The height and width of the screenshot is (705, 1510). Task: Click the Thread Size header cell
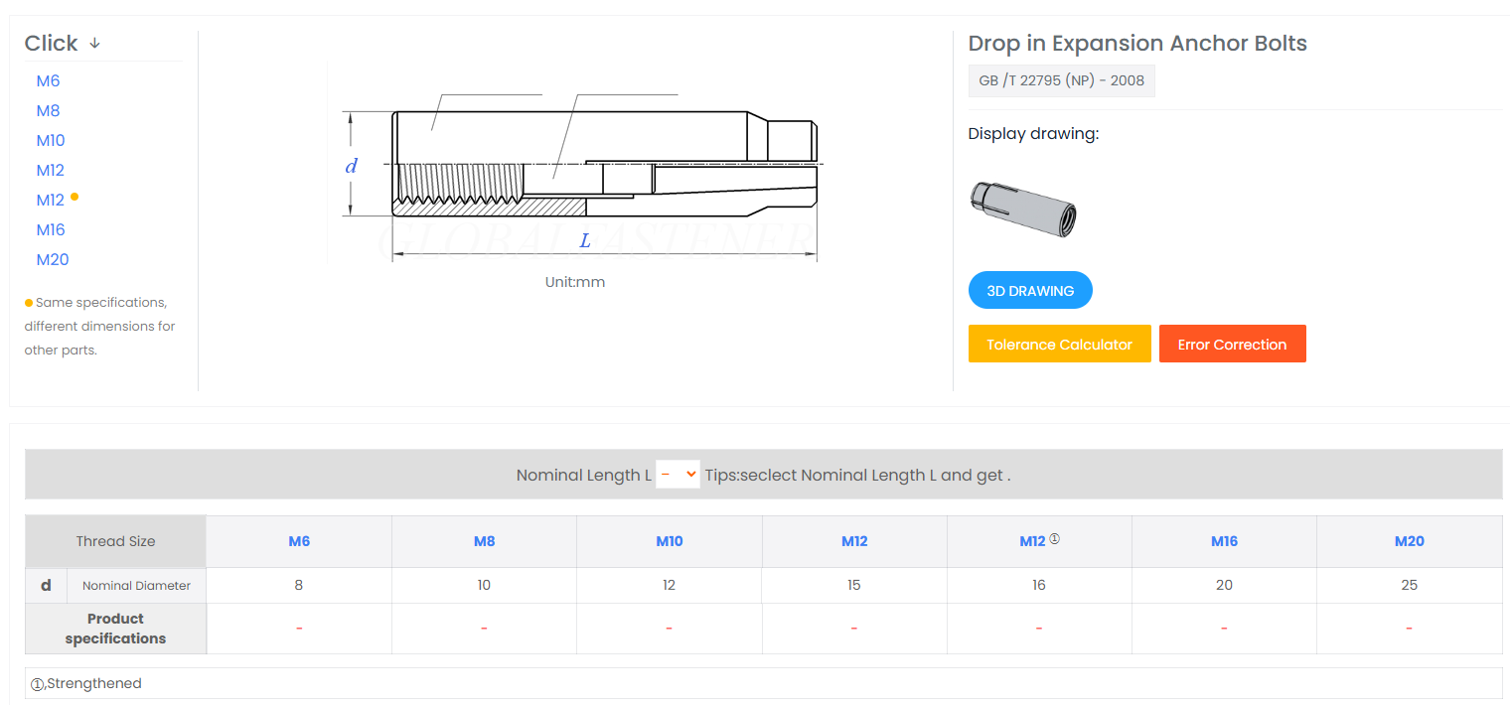click(115, 541)
